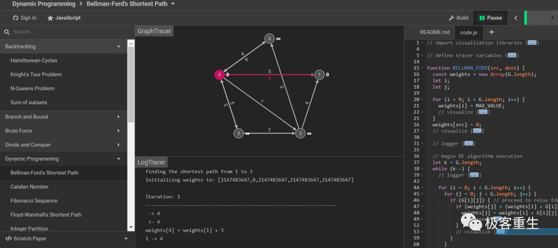Unfold the visualize block on line 22

click(483, 112)
